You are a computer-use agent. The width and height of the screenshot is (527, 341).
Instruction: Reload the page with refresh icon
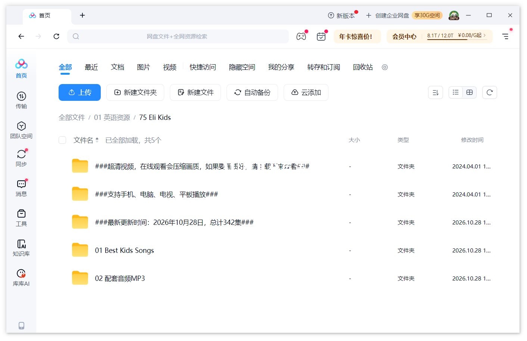pos(56,36)
